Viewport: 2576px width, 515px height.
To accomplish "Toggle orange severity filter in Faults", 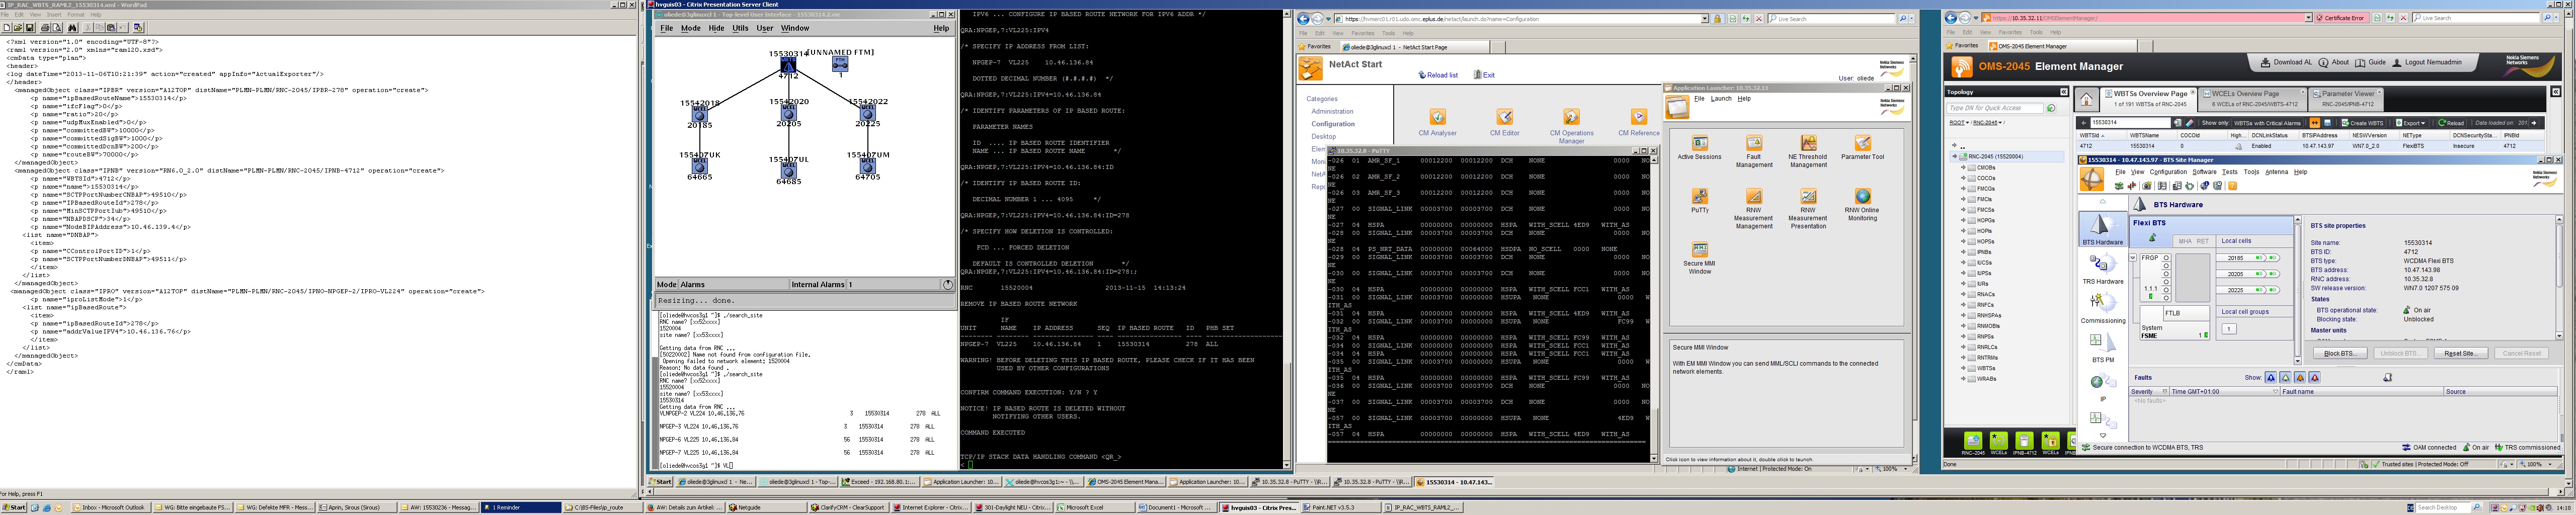I will pos(2300,377).
